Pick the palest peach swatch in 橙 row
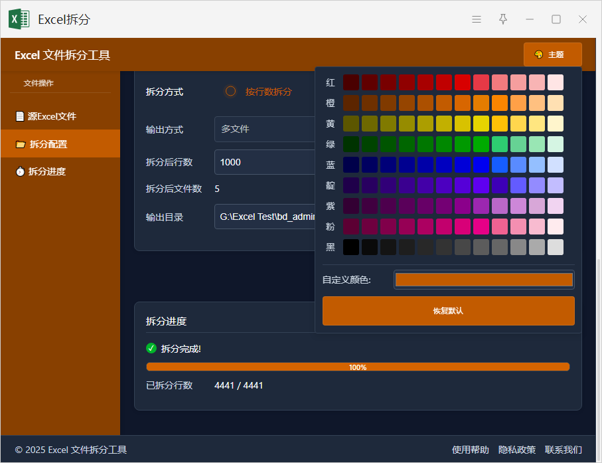Image resolution: width=602 pixels, height=463 pixels. (x=556, y=103)
